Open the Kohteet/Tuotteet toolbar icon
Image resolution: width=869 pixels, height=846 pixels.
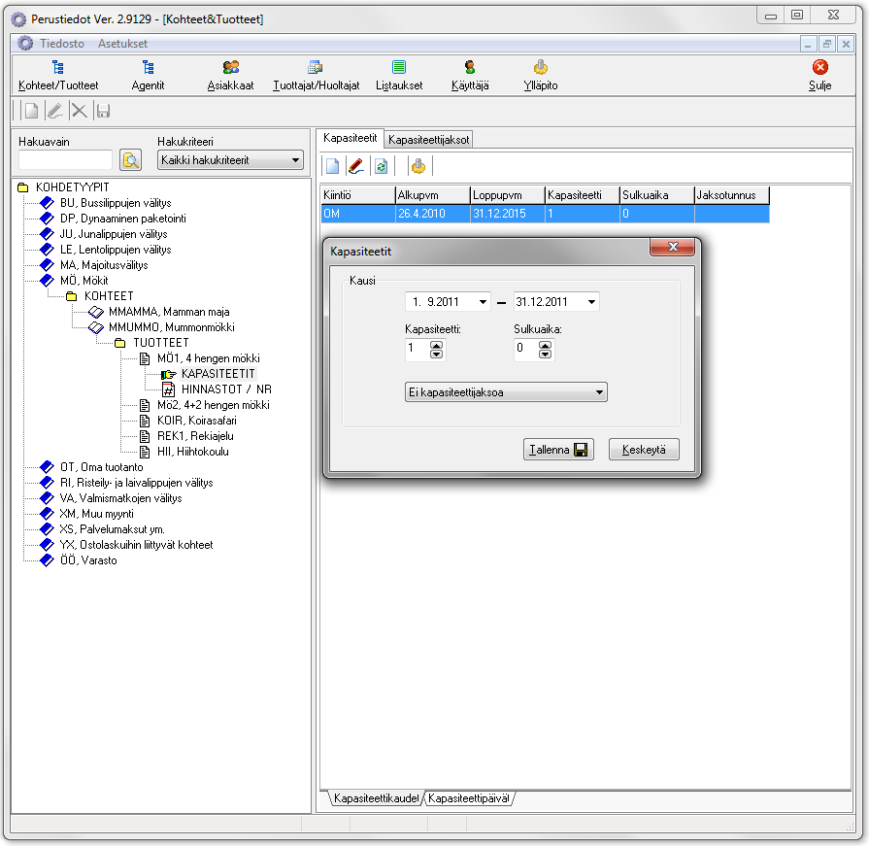pos(57,76)
